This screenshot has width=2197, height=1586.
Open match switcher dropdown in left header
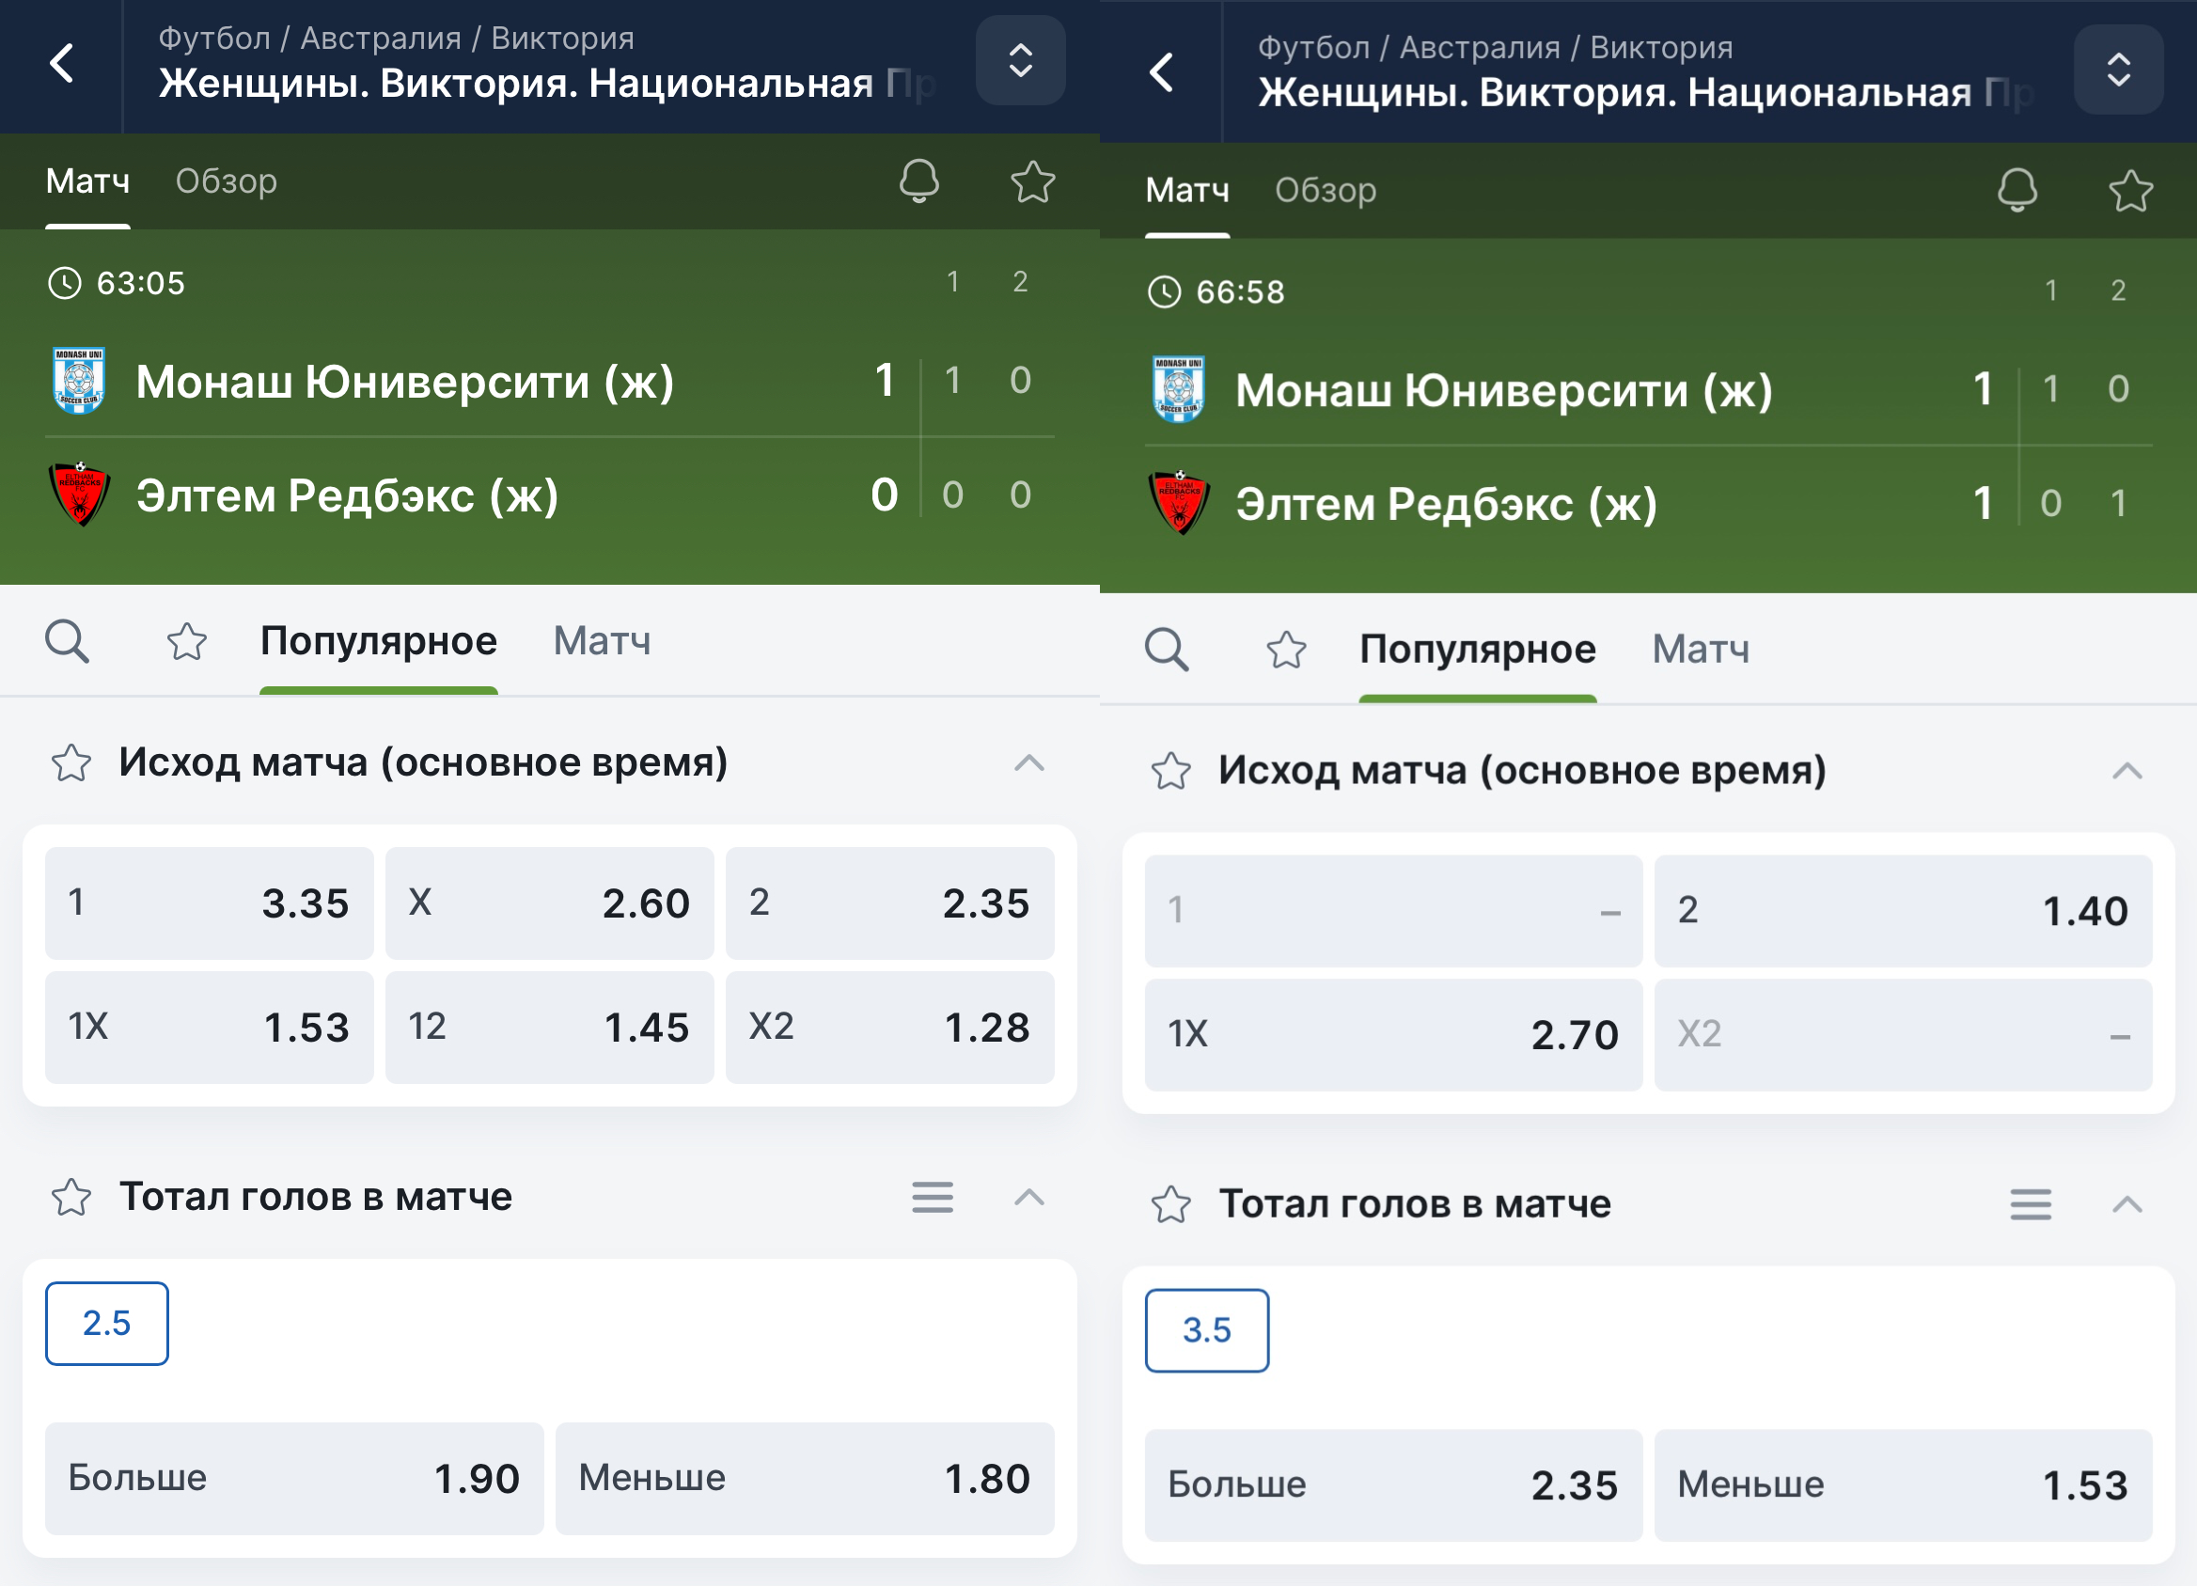[1021, 61]
